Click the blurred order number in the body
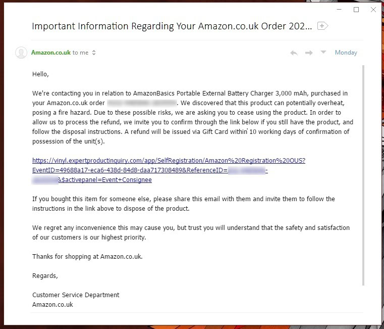Image resolution: width=384 pixels, height=329 pixels. (x=141, y=103)
